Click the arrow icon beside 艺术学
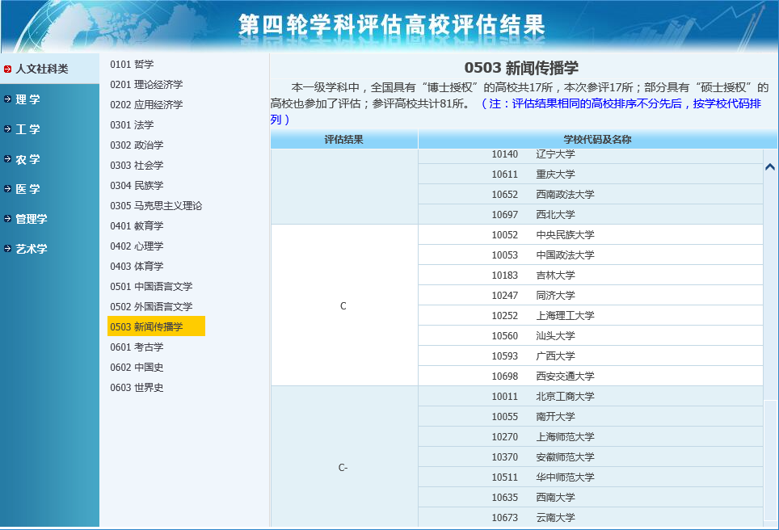This screenshot has width=779, height=530. (x=7, y=248)
